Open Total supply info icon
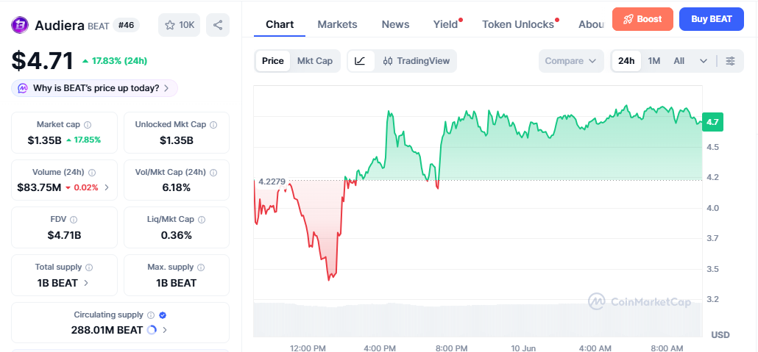The image size is (758, 352). [x=89, y=267]
